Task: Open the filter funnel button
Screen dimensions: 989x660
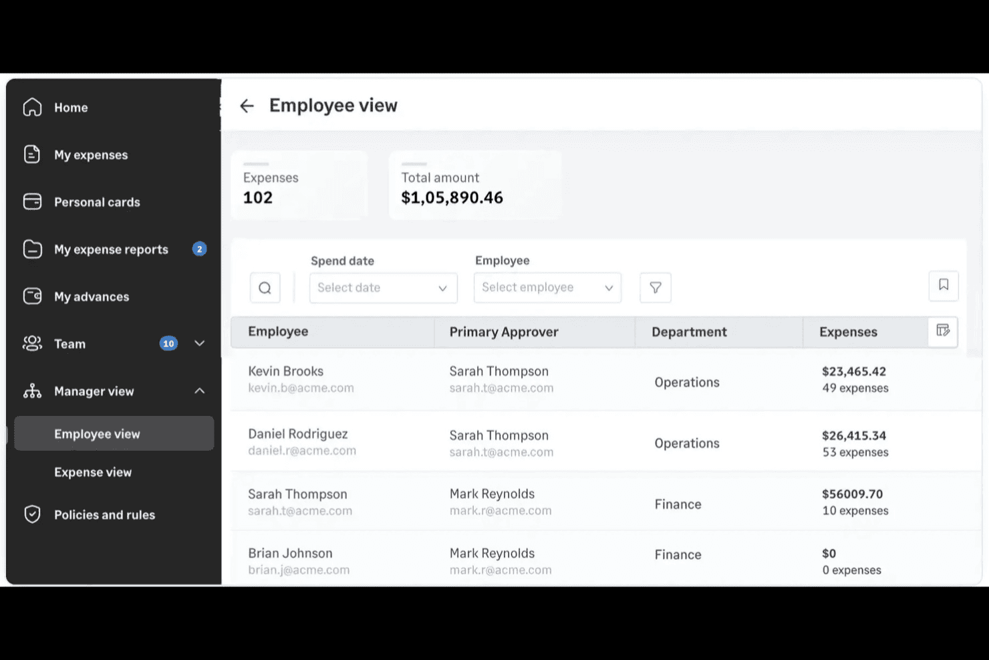Action: point(656,288)
